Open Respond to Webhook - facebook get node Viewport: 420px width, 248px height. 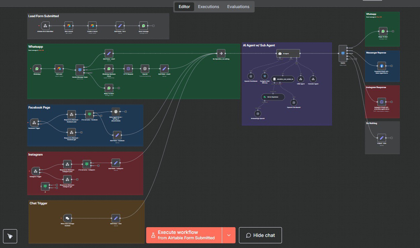point(72,132)
